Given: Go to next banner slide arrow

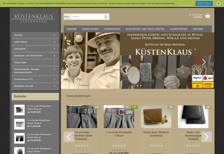Looking at the screenshot, I should (204, 62).
